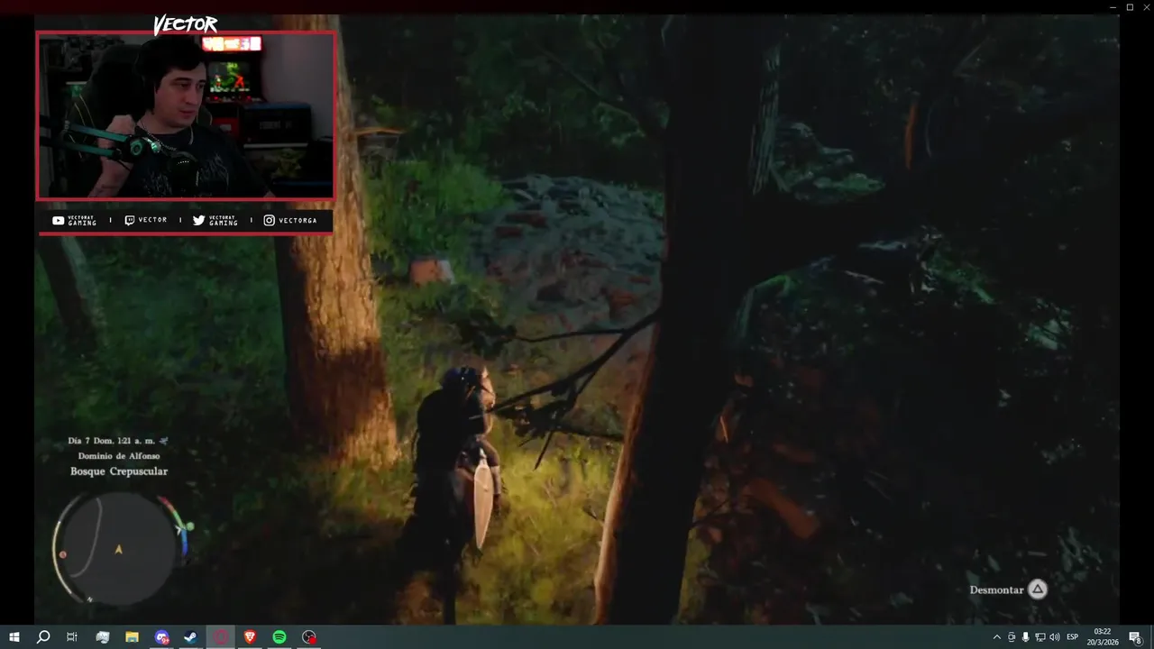Viewport: 1154px width, 649px height.
Task: Open network settings from tray icon
Action: click(x=1040, y=637)
